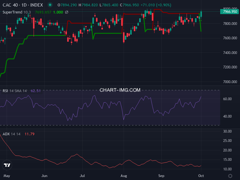
Task: Click the 7400.000 level on price axis
Action: (230, 53)
